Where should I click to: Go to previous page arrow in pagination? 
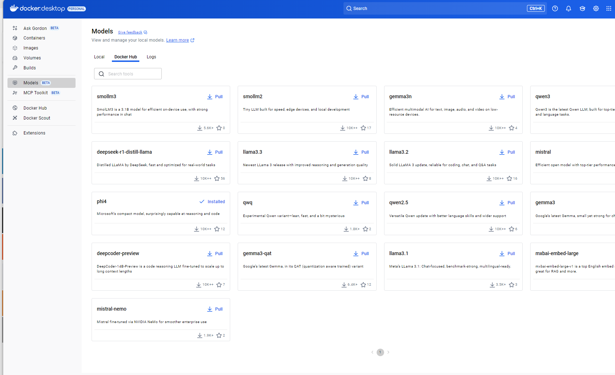click(x=372, y=352)
